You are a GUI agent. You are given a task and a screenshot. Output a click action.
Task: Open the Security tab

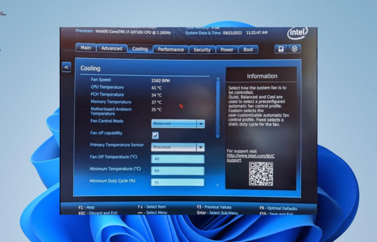point(202,49)
